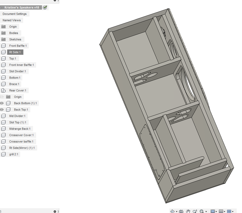Select the Back Bottom (1):1 label
Screen dimensions: 242x213
(25, 103)
